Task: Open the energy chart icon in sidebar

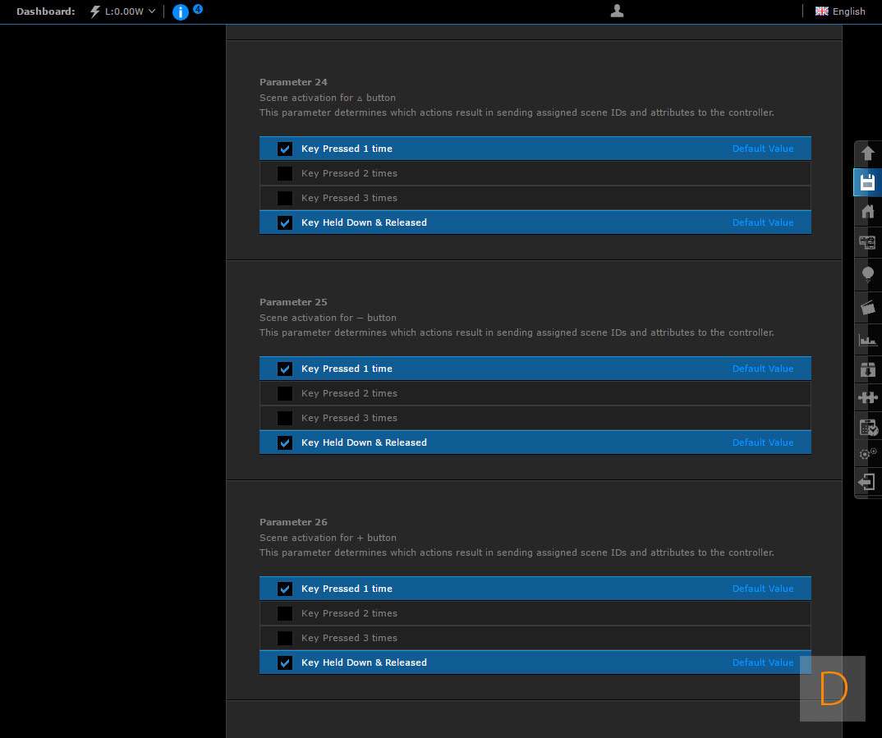Action: point(867,339)
